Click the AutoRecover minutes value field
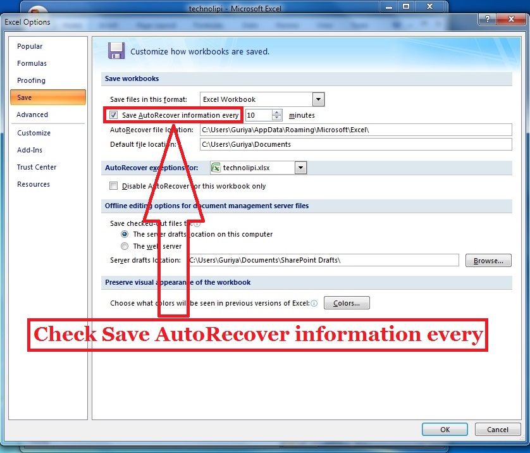The height and width of the screenshot is (453, 530). coord(259,115)
